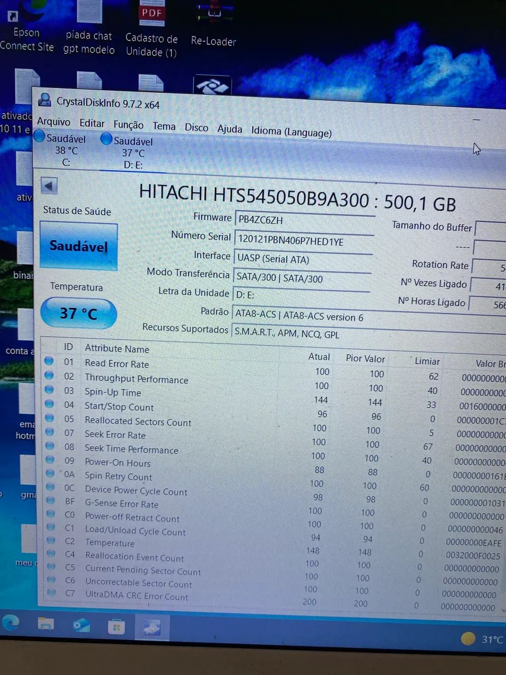This screenshot has width=506, height=675.
Task: Click status icon for Spin-Up Time
Action: (x=49, y=389)
